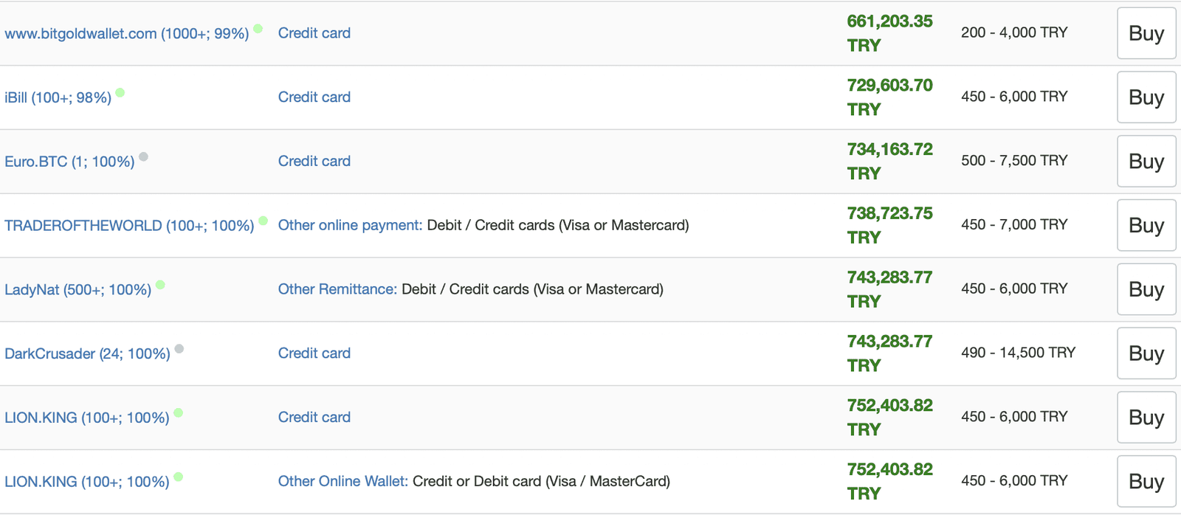Open the www.bitgoldwallet.com trader profile

[126, 34]
